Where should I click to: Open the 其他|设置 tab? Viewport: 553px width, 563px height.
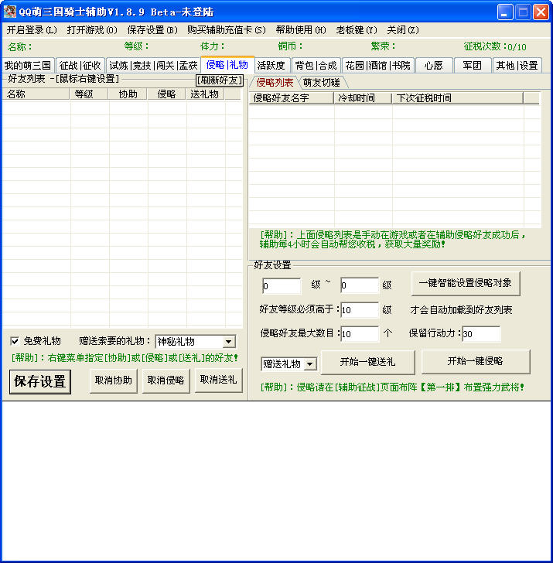click(517, 65)
